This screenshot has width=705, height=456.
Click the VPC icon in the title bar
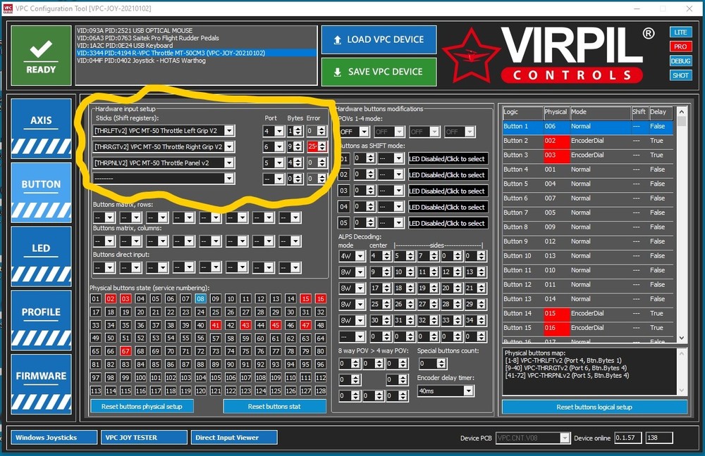tap(9, 8)
